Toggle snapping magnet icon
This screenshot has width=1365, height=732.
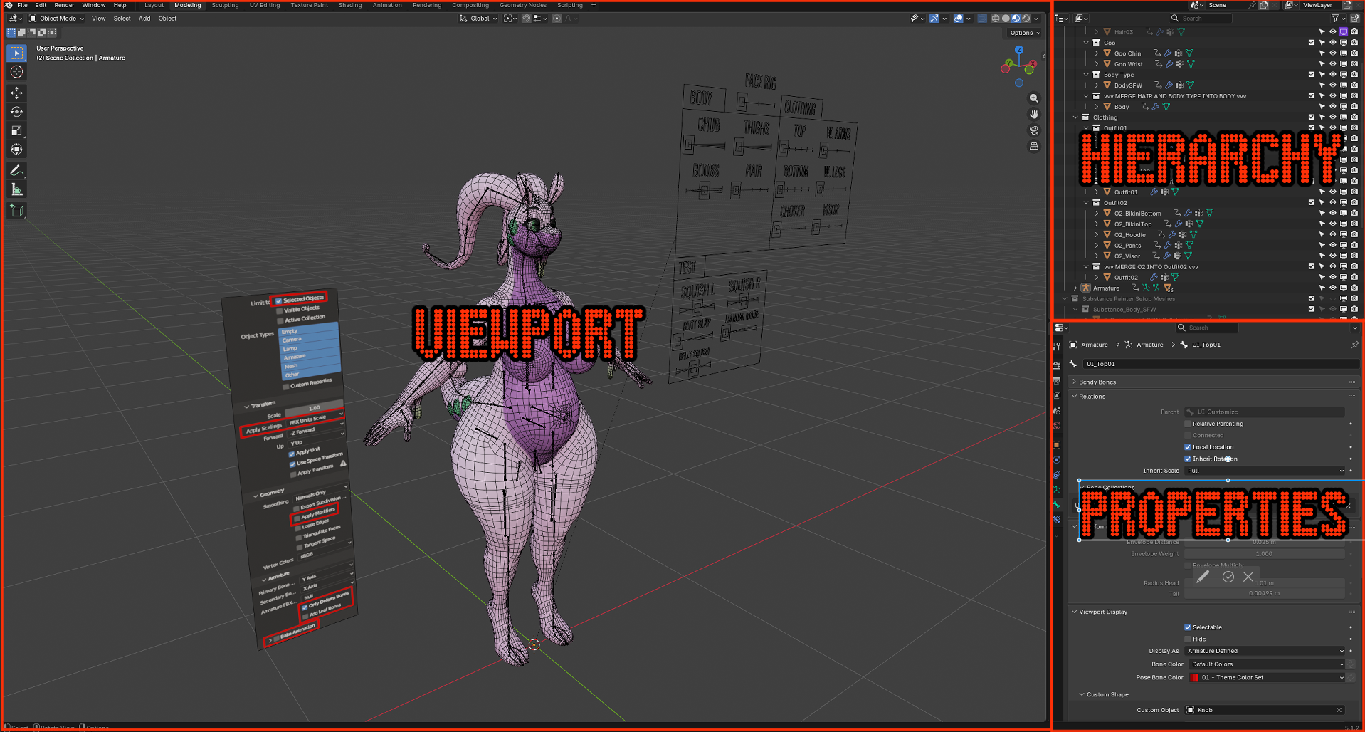point(527,19)
